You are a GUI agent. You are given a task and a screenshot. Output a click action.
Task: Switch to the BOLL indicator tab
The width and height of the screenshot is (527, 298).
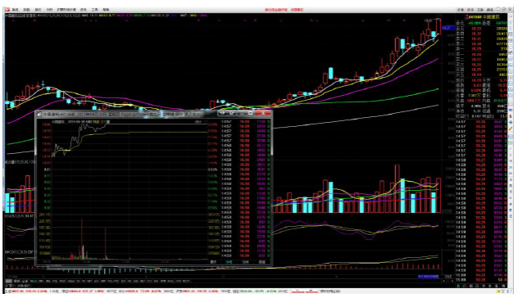pyautogui.click(x=171, y=281)
